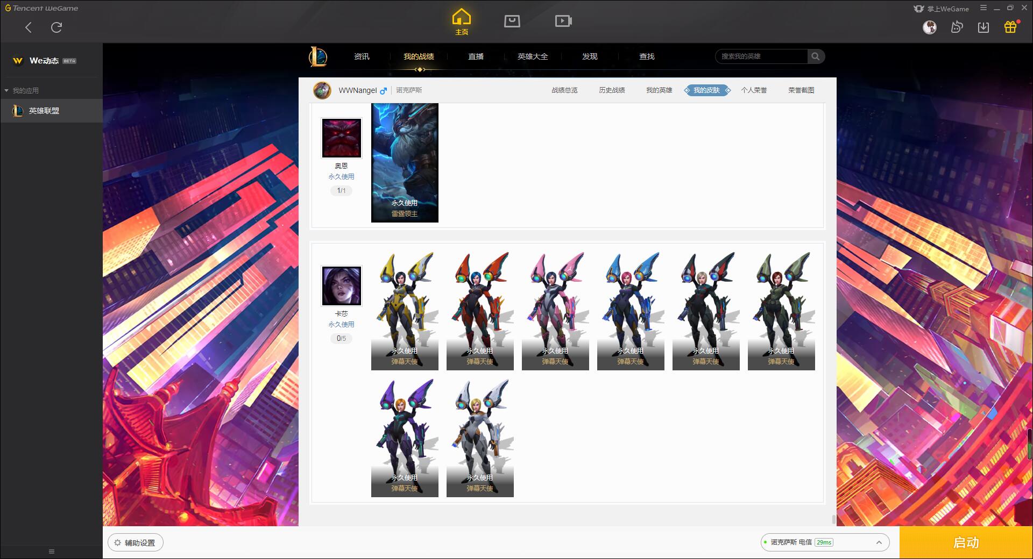This screenshot has width=1033, height=559.
Task: Click WWNangel profile avatar
Action: 322,90
